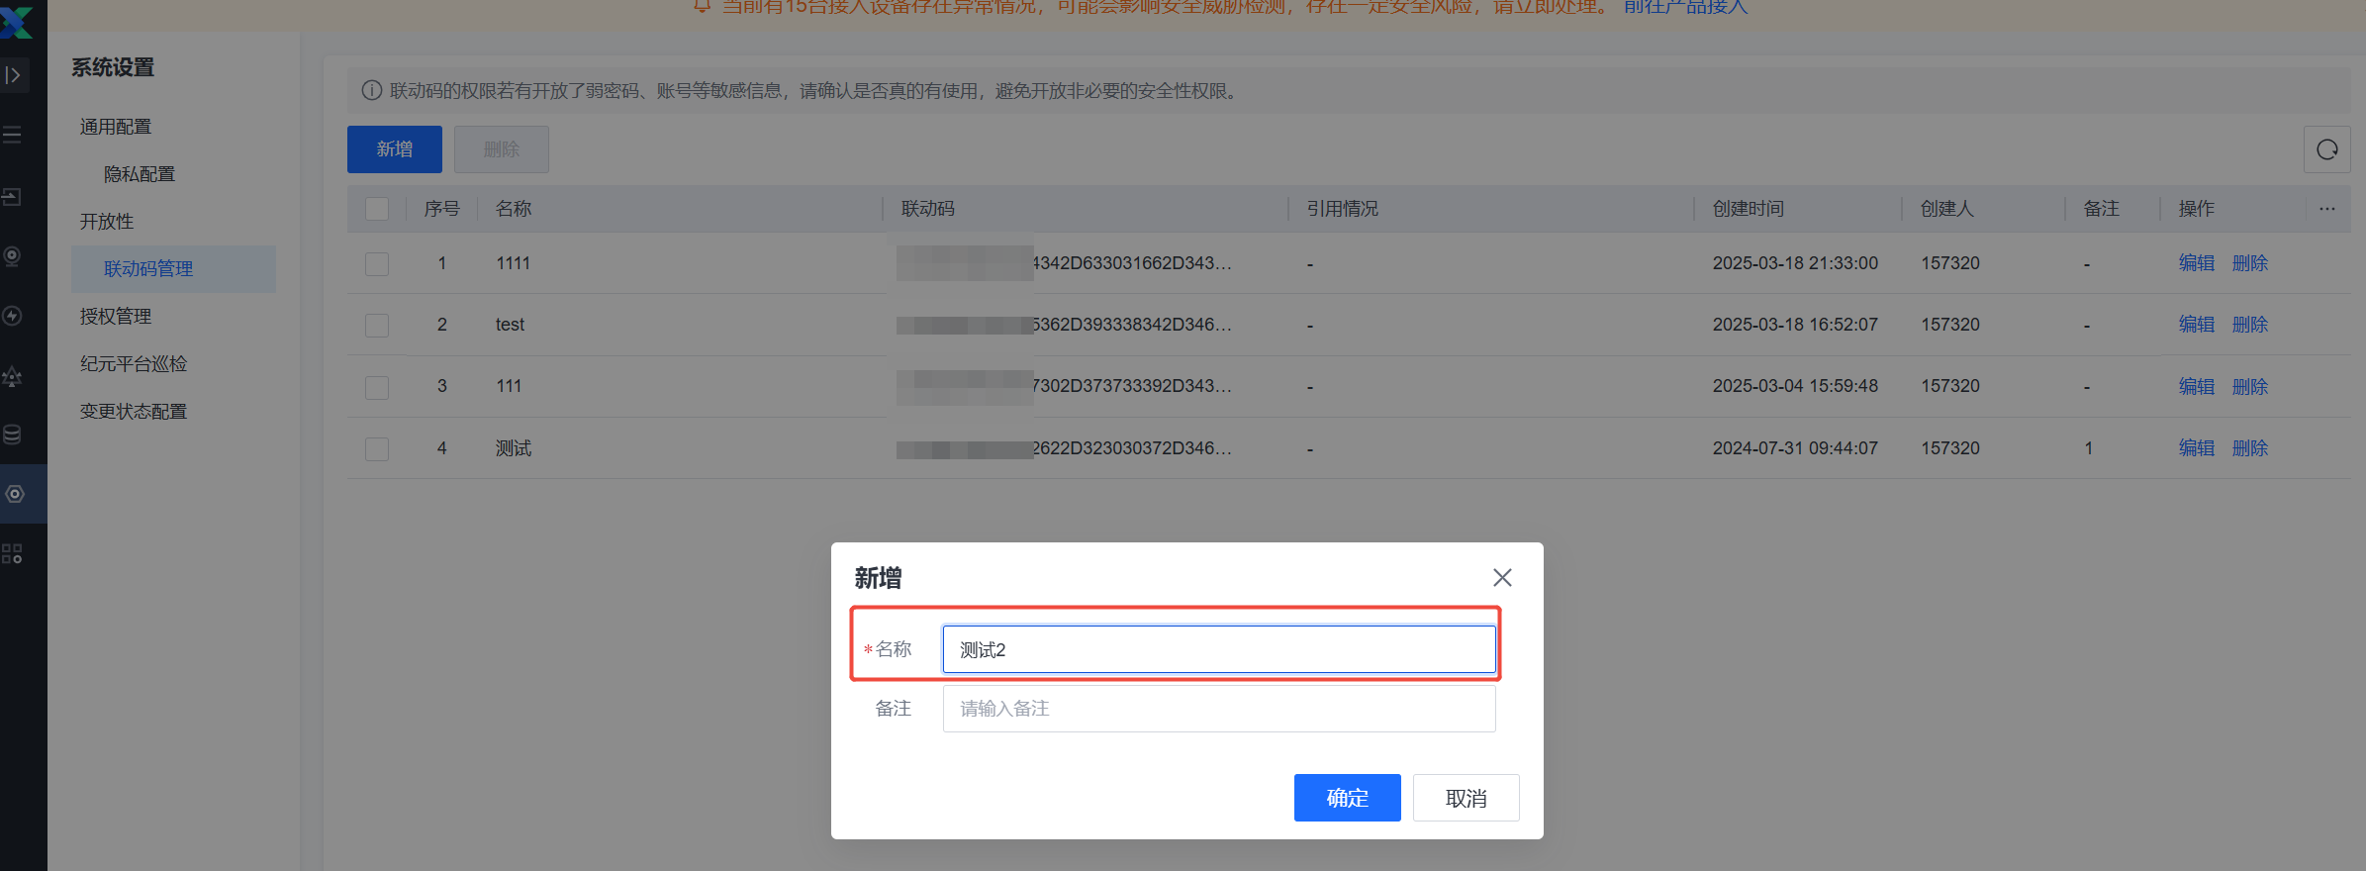Viewport: 2366px width, 871px height.
Task: Click the blue 新增 button above the table
Action: click(x=395, y=149)
